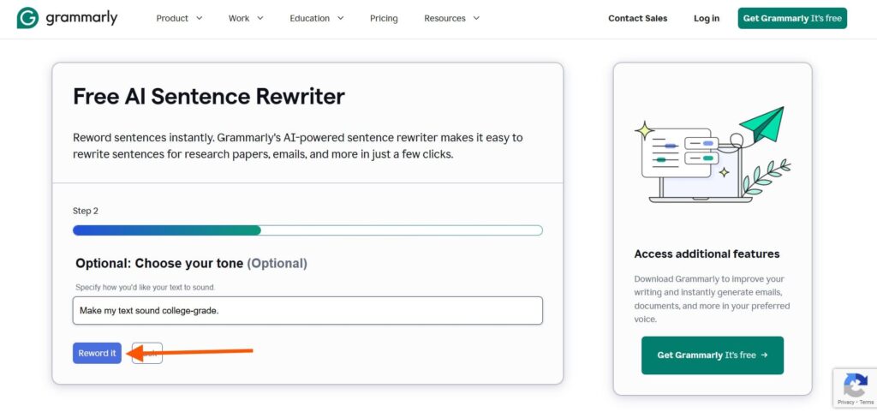Click the reCAPTCHA badge icon
Image resolution: width=877 pixels, height=412 pixels.
(x=856, y=385)
